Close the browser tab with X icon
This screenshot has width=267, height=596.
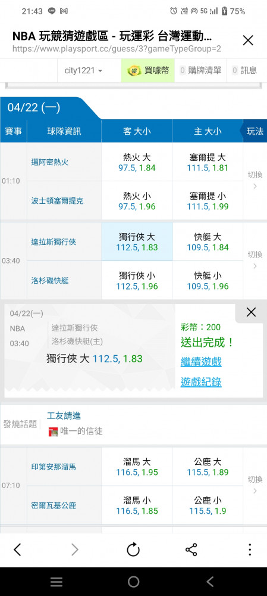[x=247, y=41]
